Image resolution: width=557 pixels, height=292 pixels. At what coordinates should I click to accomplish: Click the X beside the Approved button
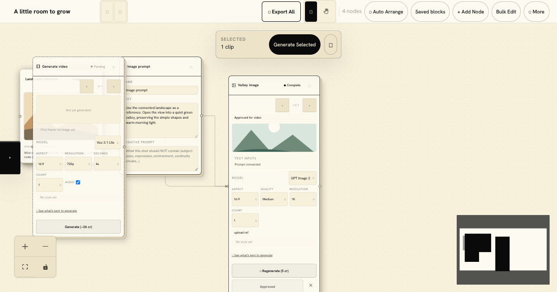point(311,286)
